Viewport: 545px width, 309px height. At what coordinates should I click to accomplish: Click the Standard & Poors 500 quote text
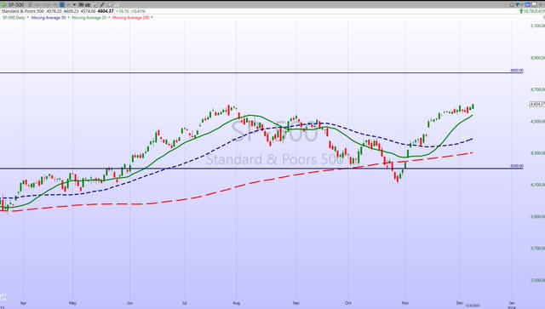click(23, 11)
